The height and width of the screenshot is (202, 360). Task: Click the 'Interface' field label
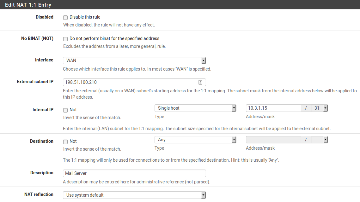coord(44,60)
